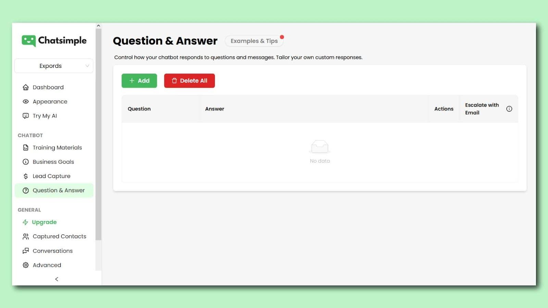Click the Dashboard home icon
Screen dimensions: 548x308
(x=26, y=87)
